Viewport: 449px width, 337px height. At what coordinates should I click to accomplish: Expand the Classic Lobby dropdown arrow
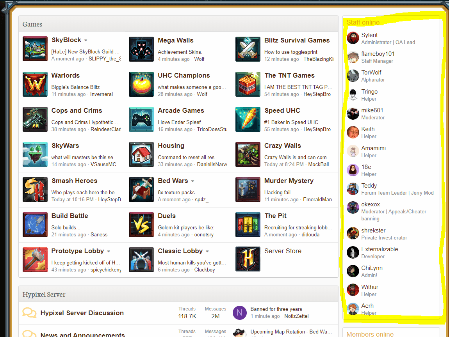207,251
